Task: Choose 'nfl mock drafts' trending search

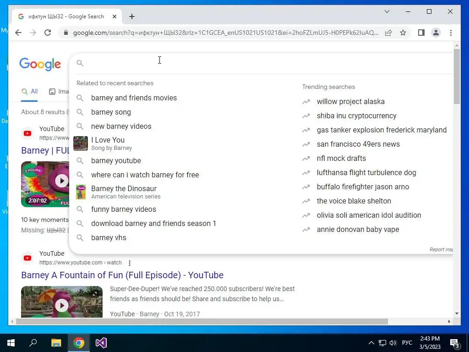Action: tap(341, 158)
